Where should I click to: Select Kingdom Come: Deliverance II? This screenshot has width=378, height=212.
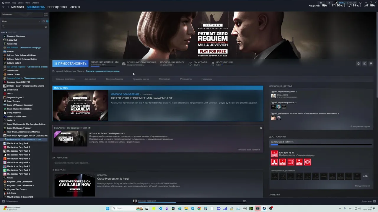(20, 185)
